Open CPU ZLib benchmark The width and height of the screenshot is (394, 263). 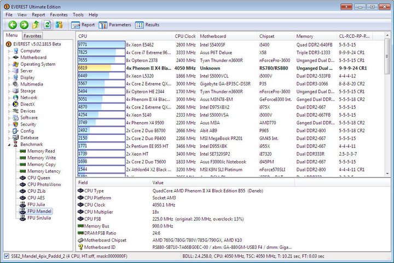[33, 191]
